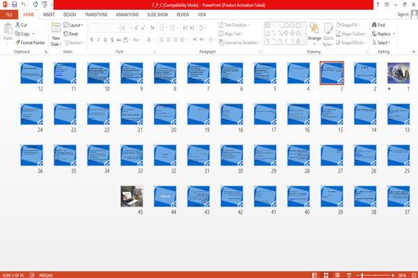Viewport: 418px width, 278px height.
Task: Switch to REVIEW tab
Action: pyautogui.click(x=183, y=15)
